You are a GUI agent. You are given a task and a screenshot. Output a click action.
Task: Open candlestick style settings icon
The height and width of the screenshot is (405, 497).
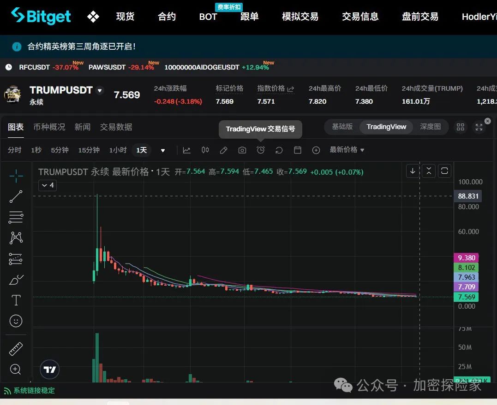(205, 150)
